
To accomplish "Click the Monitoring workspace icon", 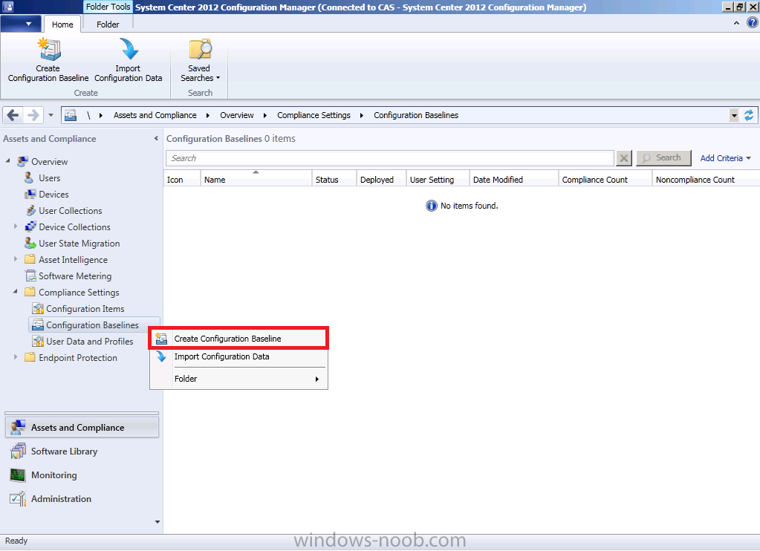I will (18, 475).
